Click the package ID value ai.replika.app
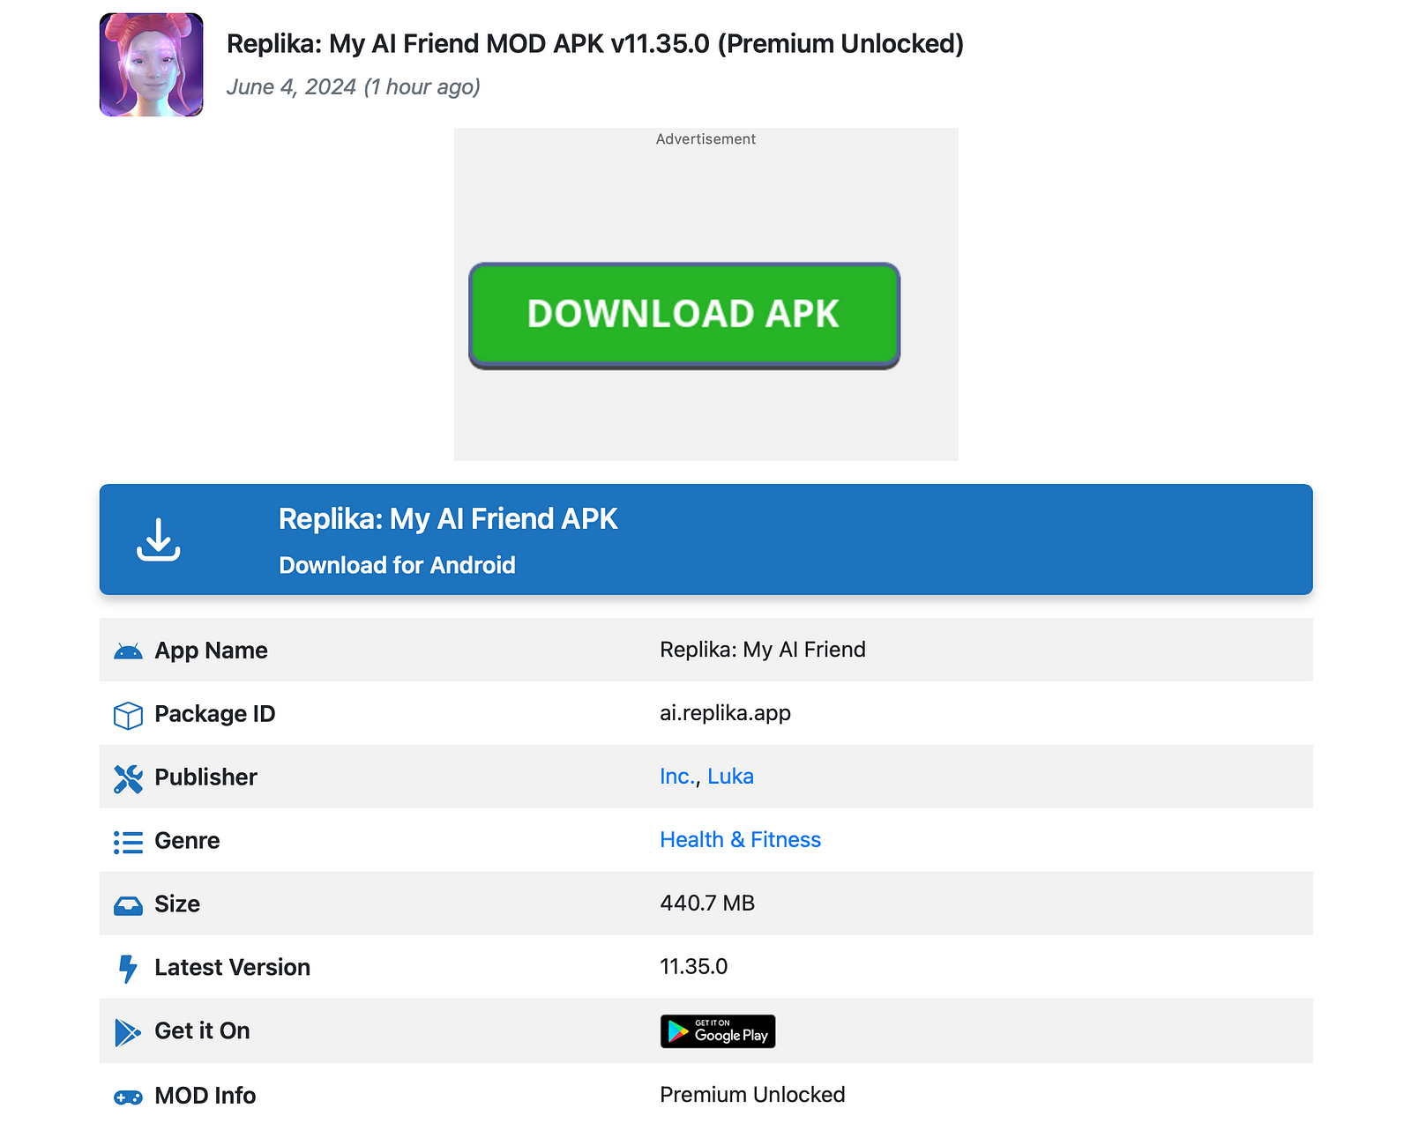 pyautogui.click(x=725, y=713)
